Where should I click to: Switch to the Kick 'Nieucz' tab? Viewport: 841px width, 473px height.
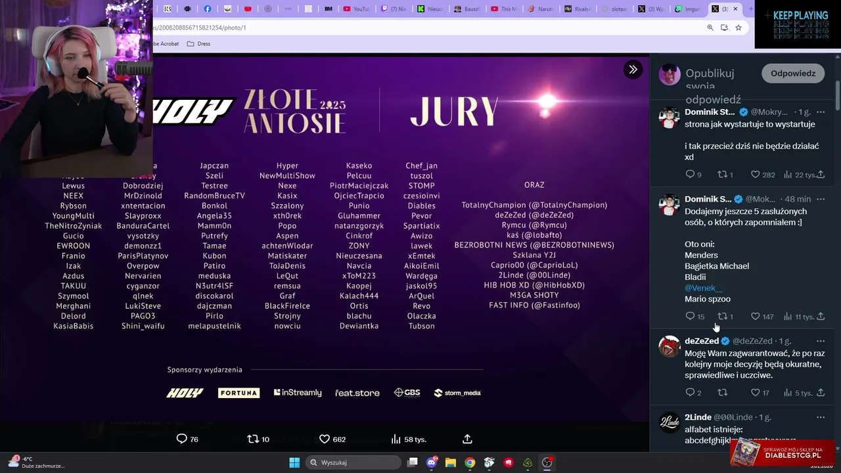(430, 9)
